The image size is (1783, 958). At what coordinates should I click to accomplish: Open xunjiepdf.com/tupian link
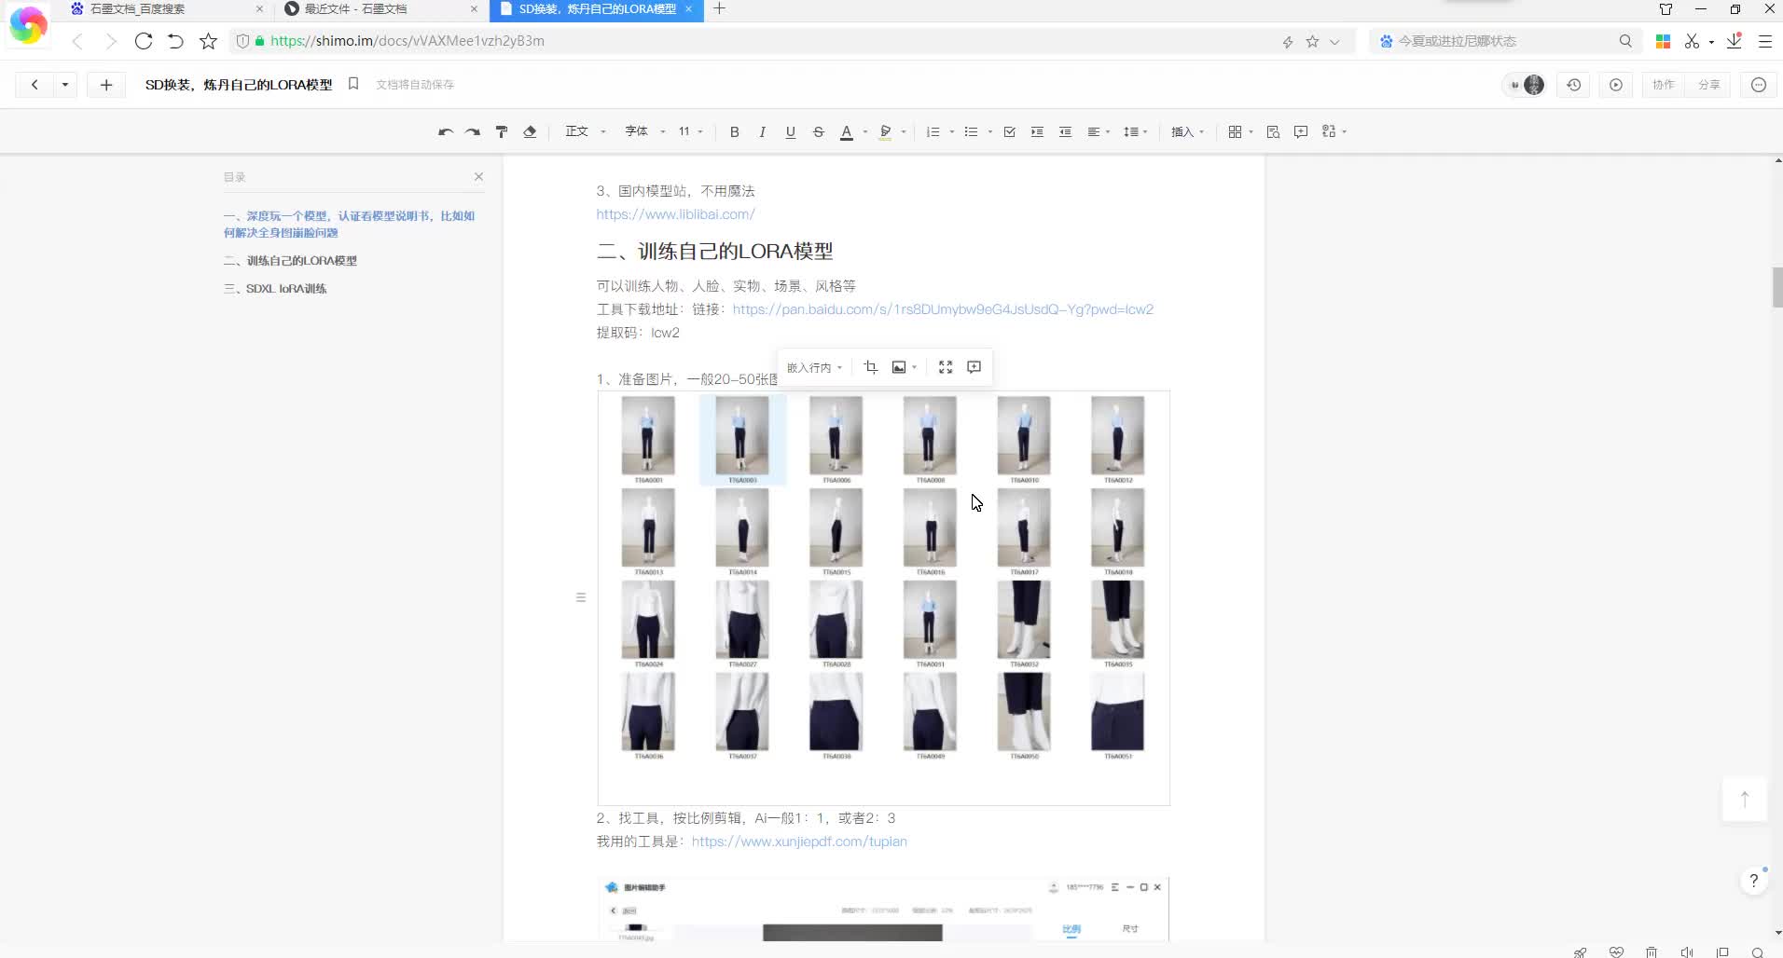click(x=799, y=842)
